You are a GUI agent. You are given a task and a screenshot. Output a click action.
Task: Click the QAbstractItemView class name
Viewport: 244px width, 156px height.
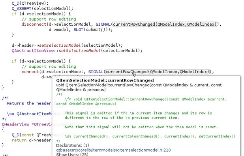click(33, 51)
